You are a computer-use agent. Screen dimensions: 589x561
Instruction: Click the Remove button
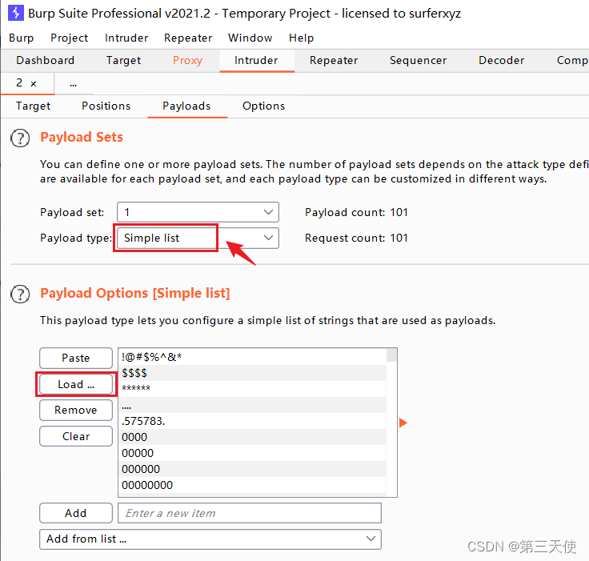pos(76,410)
